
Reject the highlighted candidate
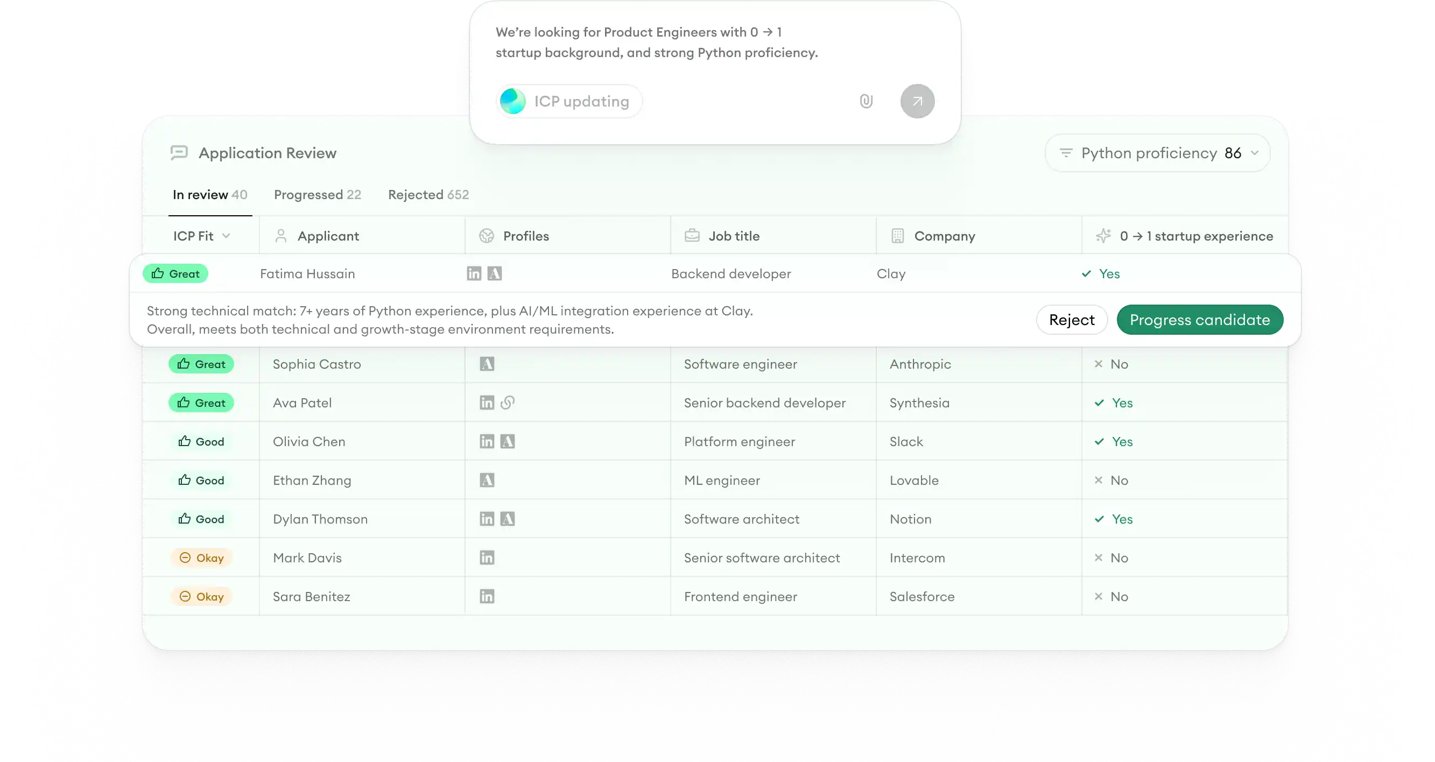coord(1071,319)
